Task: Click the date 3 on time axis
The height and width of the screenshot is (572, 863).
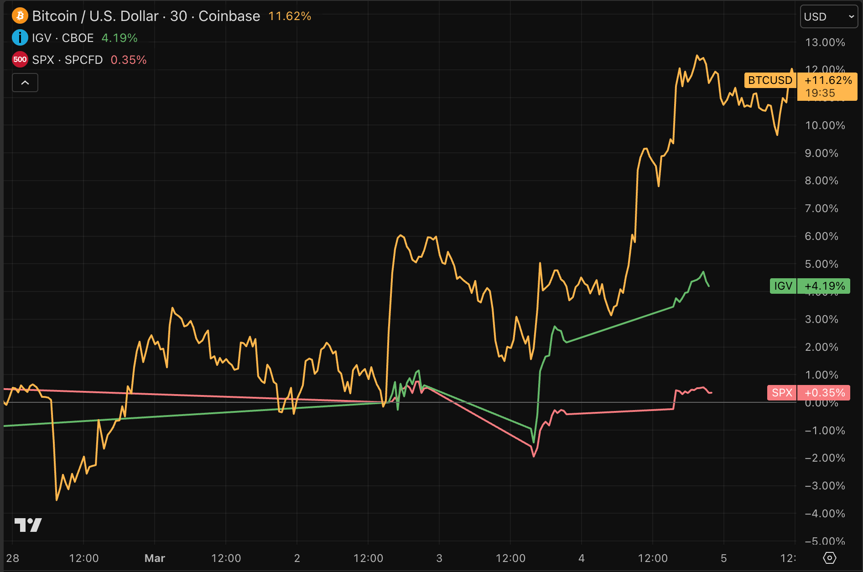Action: (439, 558)
